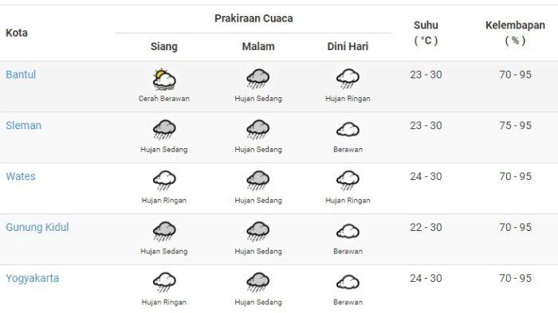Click Sleman's Siang Hujan Sedang icon
This screenshot has width=558, height=313.
[x=164, y=130]
